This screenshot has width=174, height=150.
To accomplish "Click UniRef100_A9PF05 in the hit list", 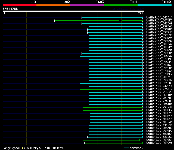I will (x=159, y=27).
